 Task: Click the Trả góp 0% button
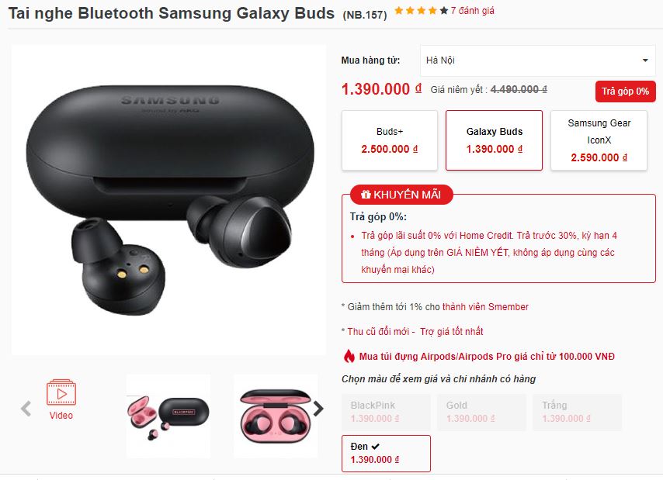tap(625, 92)
